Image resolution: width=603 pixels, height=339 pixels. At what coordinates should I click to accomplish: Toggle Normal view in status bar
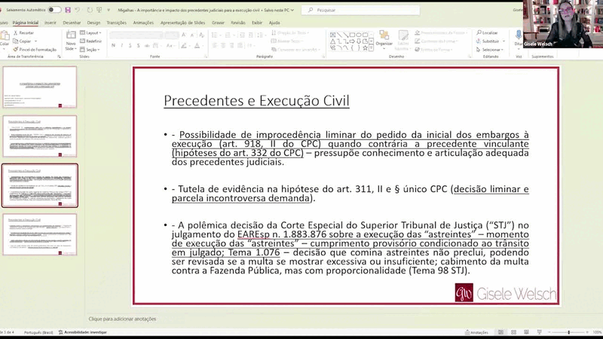[500, 332]
